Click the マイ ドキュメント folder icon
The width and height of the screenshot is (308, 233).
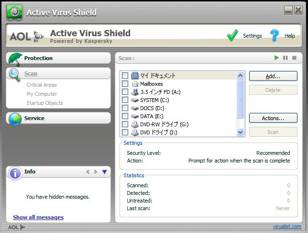point(135,75)
